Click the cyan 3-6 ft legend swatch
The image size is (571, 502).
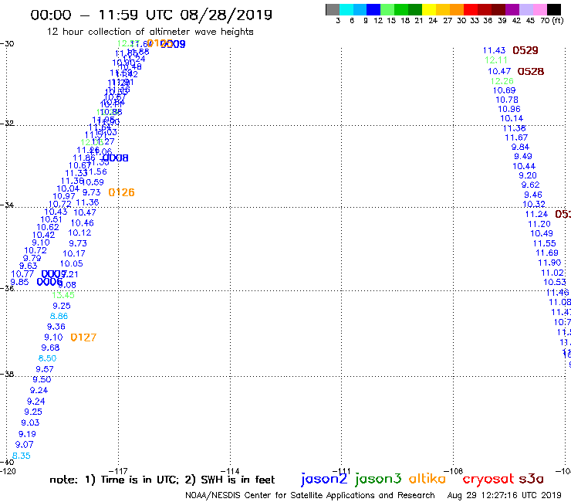click(346, 9)
